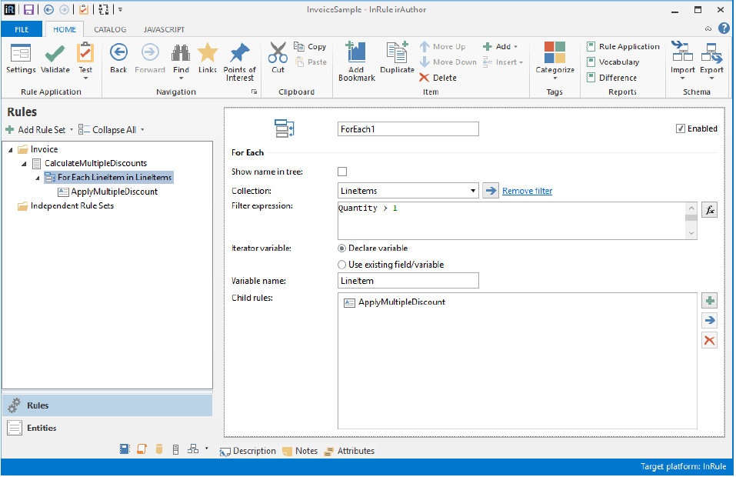Viewport: 736px width, 477px height.
Task: Check Show name in tree box
Action: (x=342, y=172)
